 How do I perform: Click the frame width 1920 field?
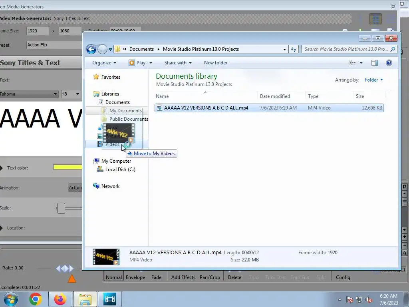(x=38, y=31)
